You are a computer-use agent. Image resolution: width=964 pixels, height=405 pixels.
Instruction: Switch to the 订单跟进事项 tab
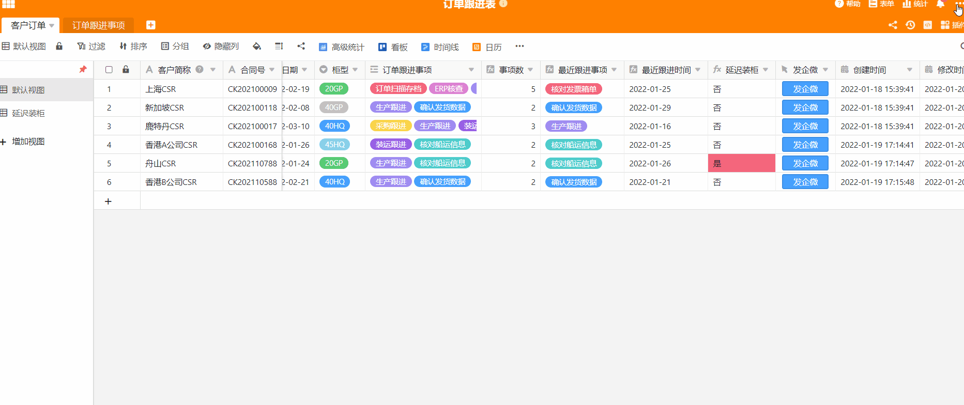point(98,25)
